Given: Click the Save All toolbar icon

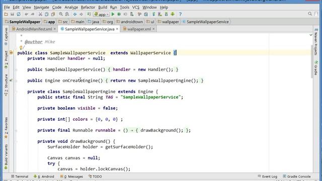Looking at the screenshot, I should coord(12,14).
